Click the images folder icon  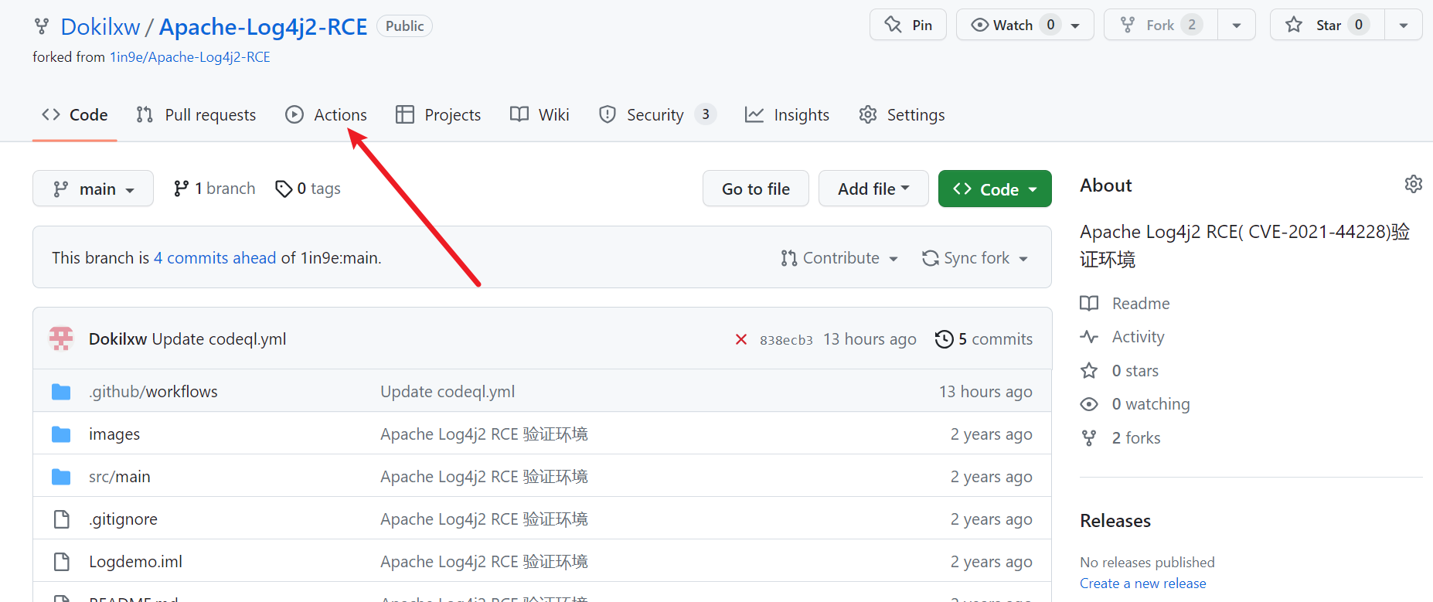[x=61, y=434]
